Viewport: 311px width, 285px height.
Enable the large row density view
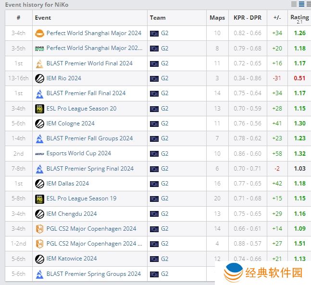[308, 4]
